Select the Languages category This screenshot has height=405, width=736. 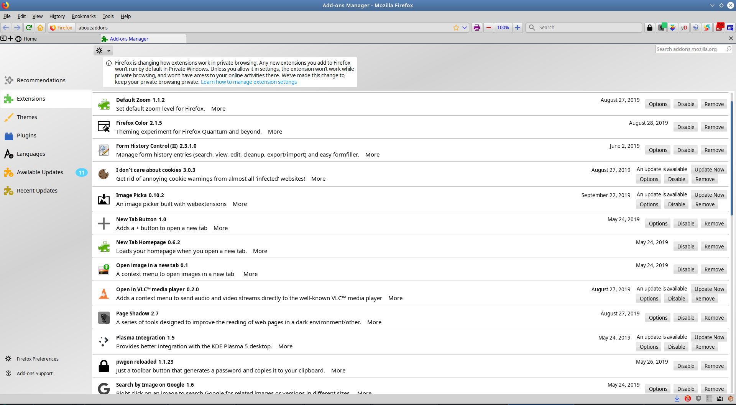point(46,154)
